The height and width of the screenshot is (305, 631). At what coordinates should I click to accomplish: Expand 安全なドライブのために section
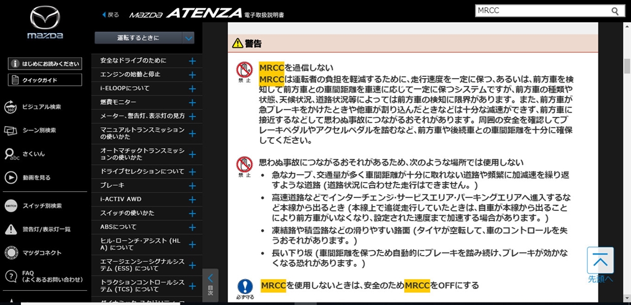192,61
